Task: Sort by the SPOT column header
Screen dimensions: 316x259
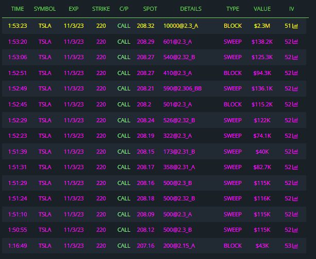Action: coord(150,9)
